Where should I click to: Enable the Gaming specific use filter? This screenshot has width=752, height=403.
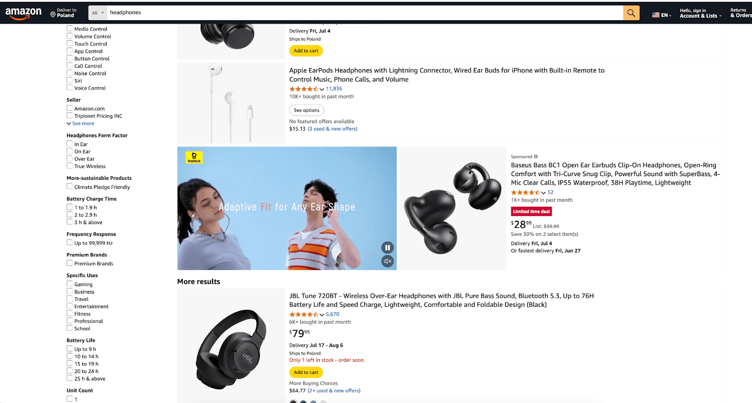pyautogui.click(x=69, y=284)
